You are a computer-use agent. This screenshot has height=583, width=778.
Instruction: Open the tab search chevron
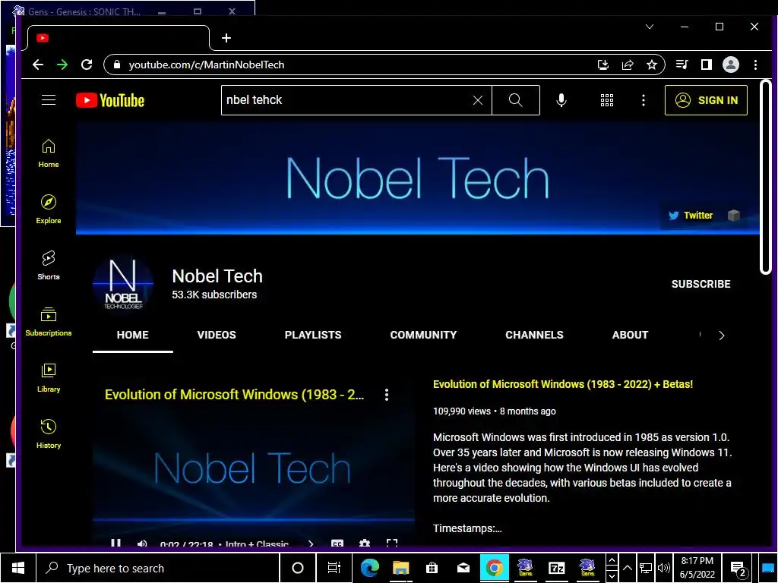click(x=650, y=27)
